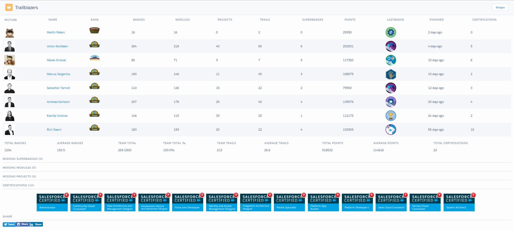Open Ksenija Volkova's profile link
The width and height of the screenshot is (514, 230).
click(57, 116)
